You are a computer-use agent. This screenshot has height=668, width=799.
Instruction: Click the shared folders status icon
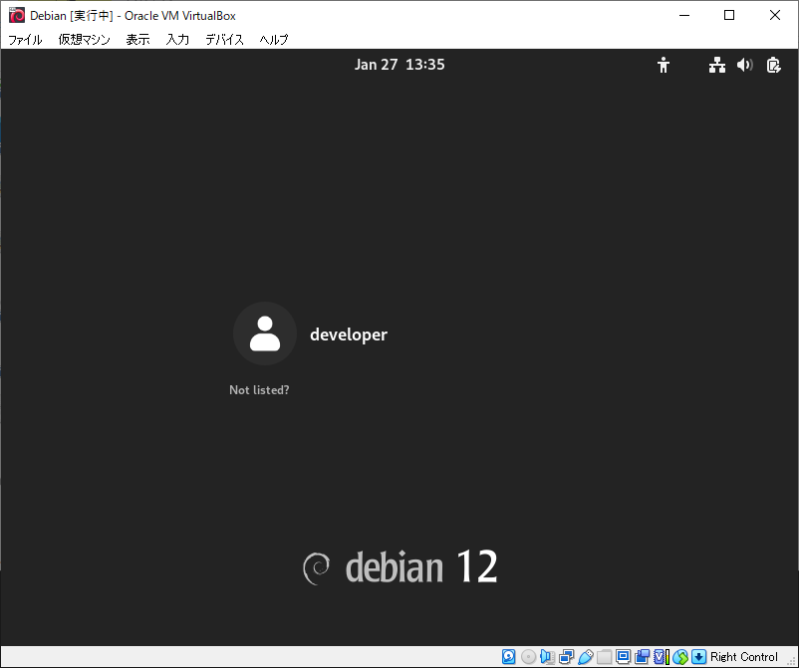[x=605, y=656]
